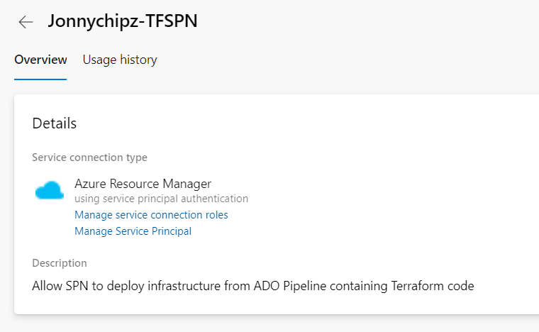The image size is (539, 332).
Task: Click the blue underline beneath Overview
Action: pyautogui.click(x=40, y=79)
